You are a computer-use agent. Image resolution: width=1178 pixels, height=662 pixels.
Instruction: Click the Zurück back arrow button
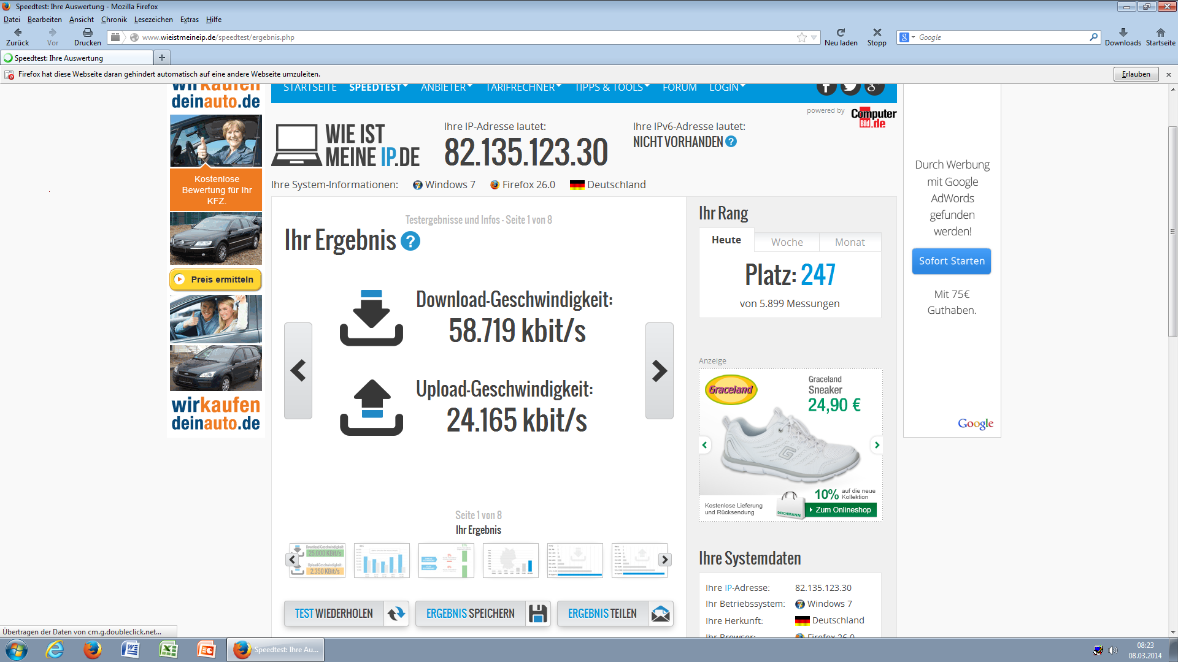[18, 32]
